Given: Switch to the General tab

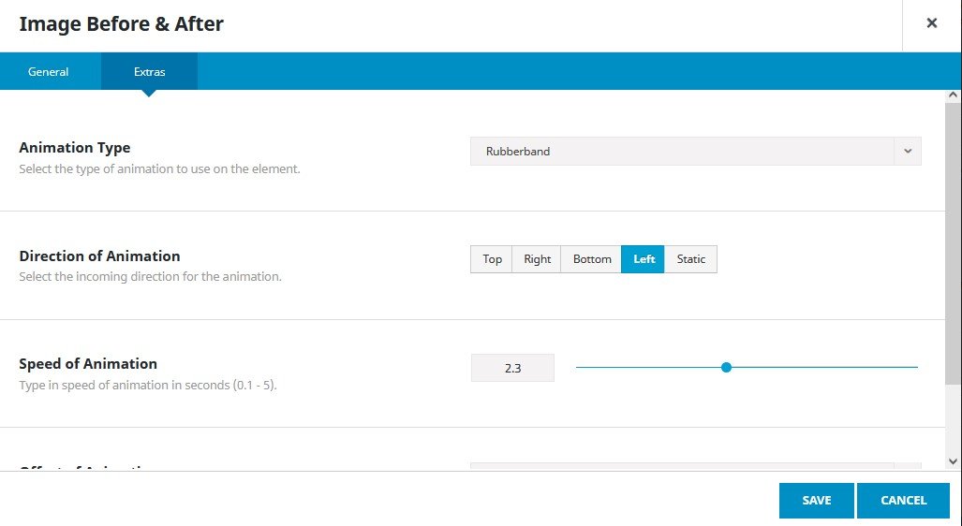Looking at the screenshot, I should point(49,72).
